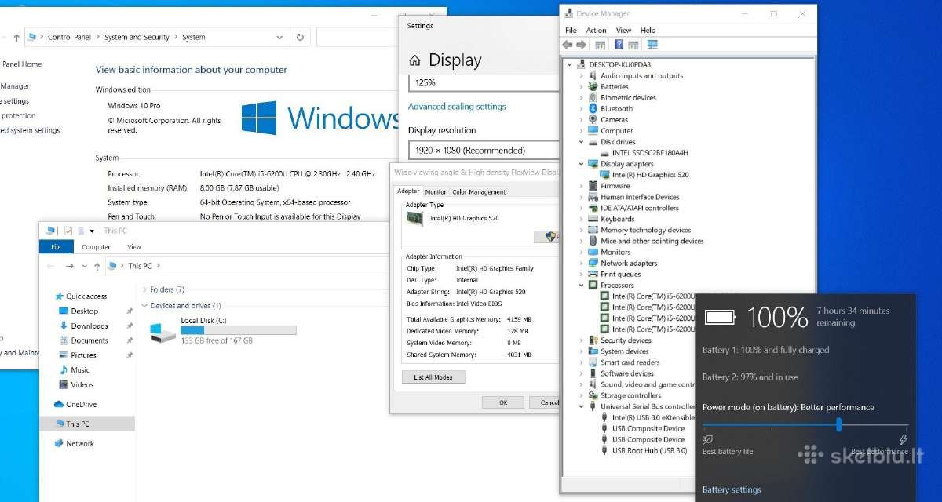Click Network icon in Explorer sidebar
Viewport: 942px width, 502px height.
coord(59,444)
